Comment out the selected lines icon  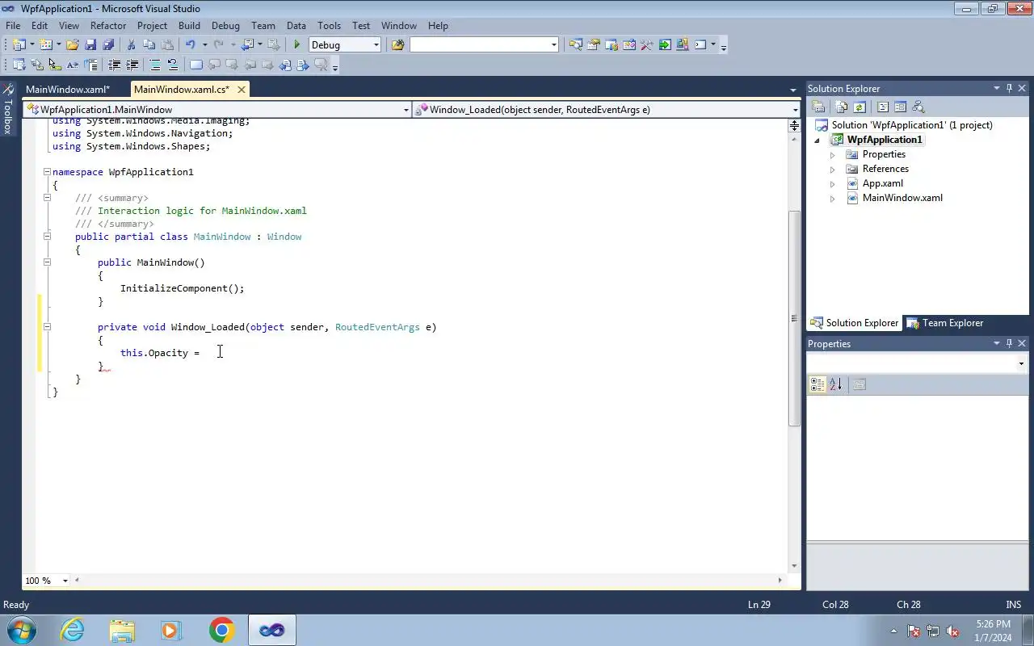coord(155,65)
